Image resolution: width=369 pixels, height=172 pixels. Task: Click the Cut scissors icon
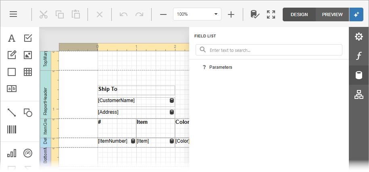(43, 14)
